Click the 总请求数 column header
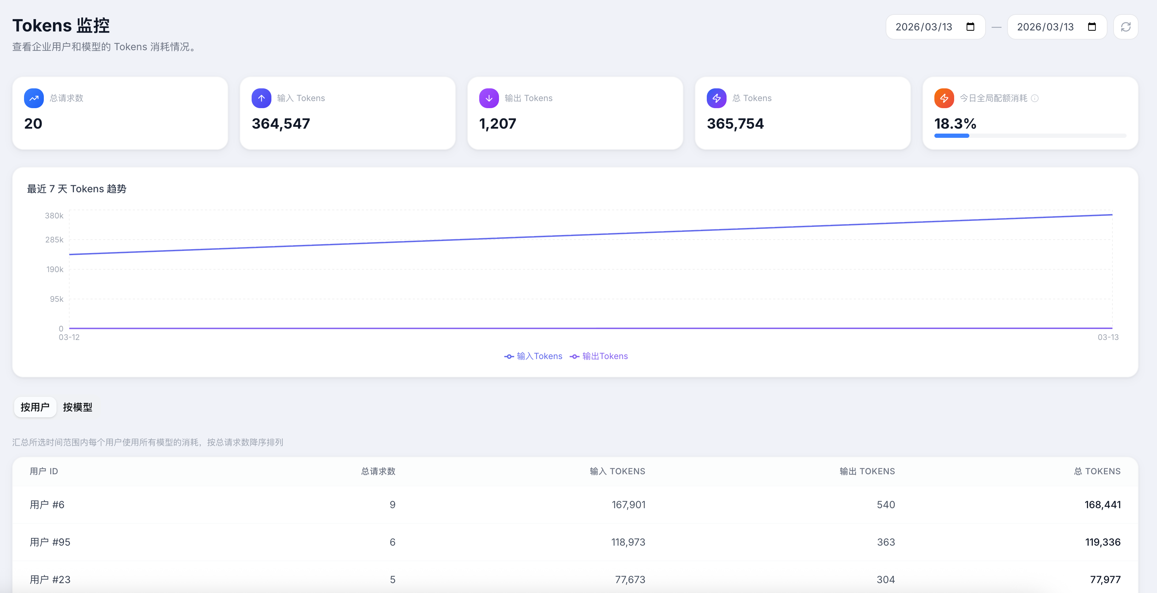This screenshot has width=1157, height=593. (378, 471)
